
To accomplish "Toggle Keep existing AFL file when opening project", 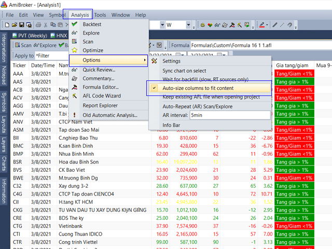I will pyautogui.click(x=210, y=97).
